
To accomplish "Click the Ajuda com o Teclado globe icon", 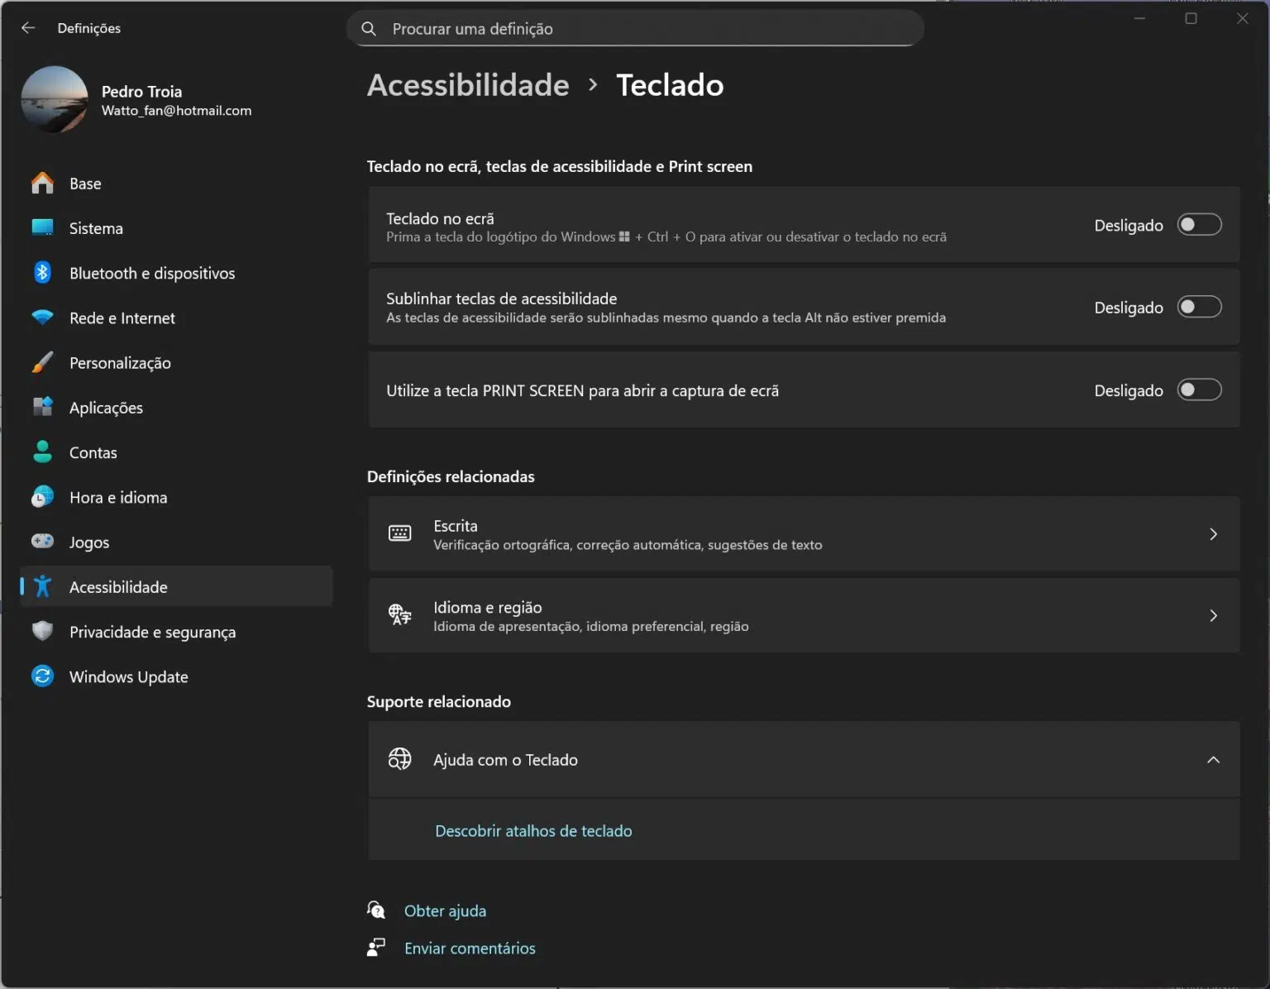I will 400,758.
